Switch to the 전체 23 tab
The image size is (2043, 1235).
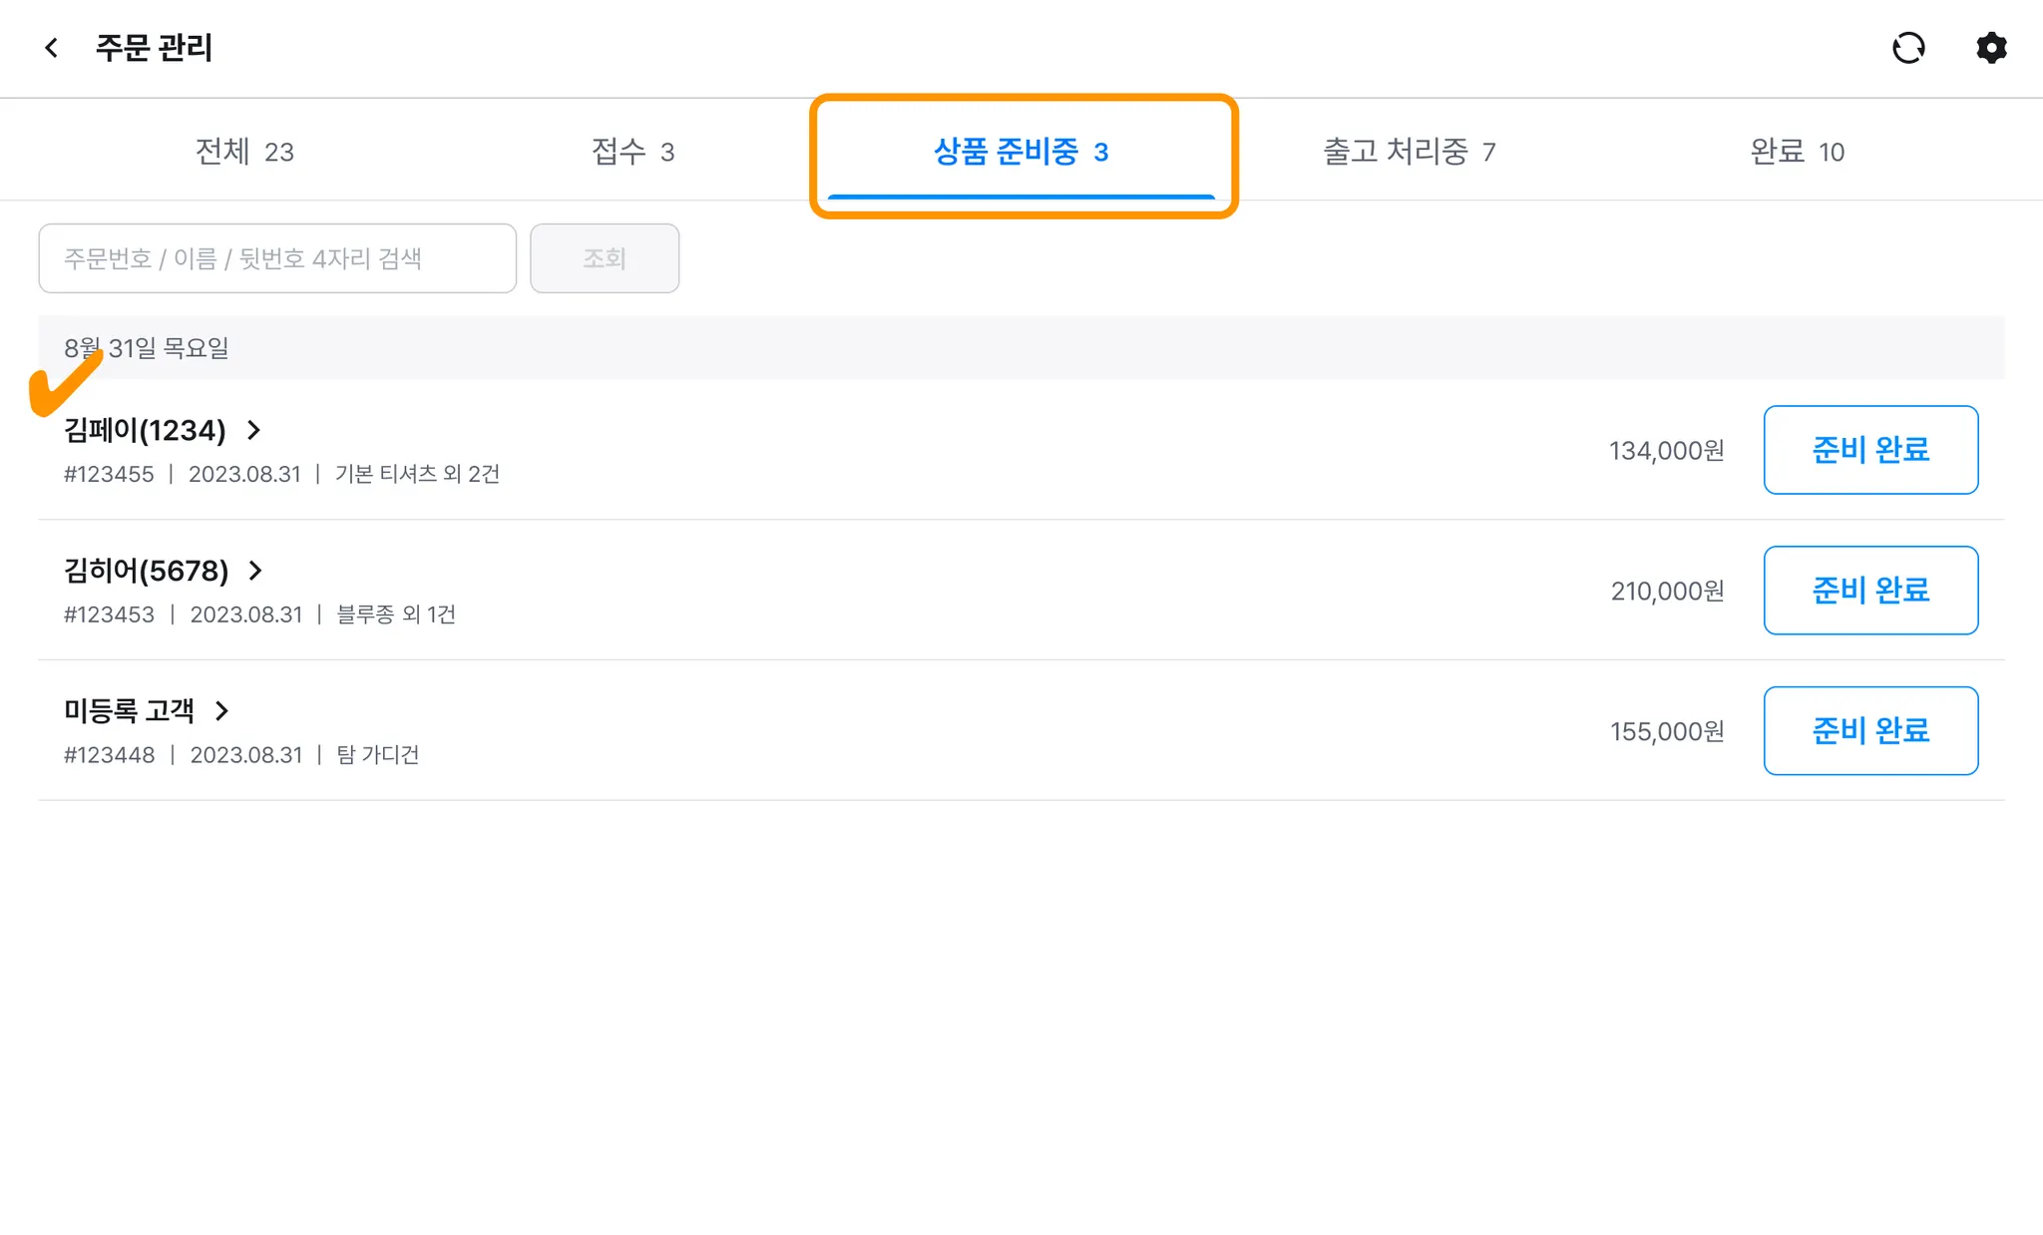(x=244, y=152)
